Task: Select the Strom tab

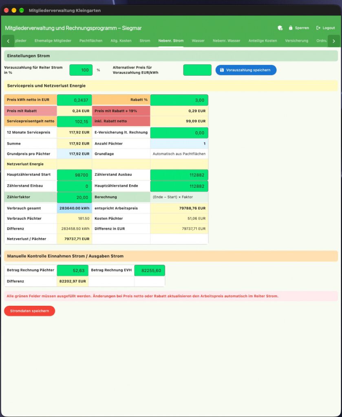Action: tap(145, 41)
